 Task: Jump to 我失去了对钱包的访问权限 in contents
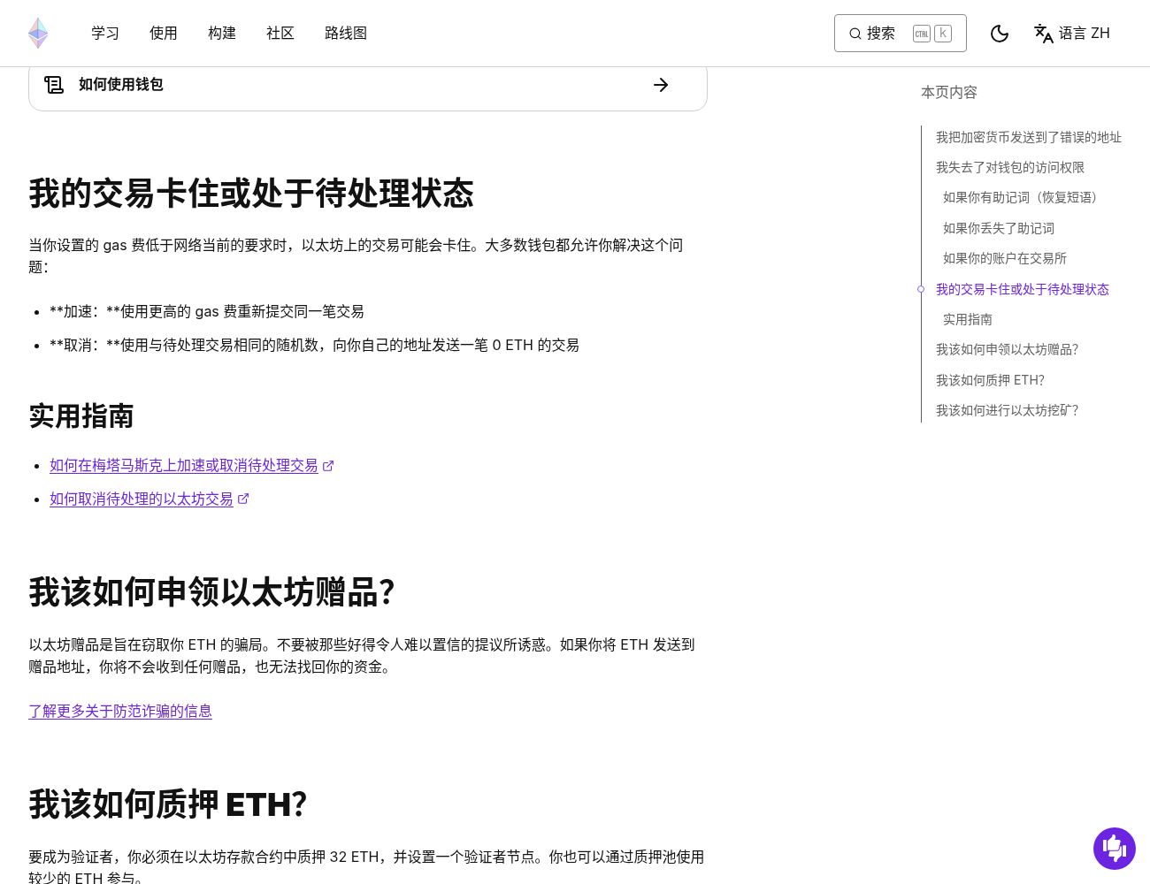pos(1010,167)
